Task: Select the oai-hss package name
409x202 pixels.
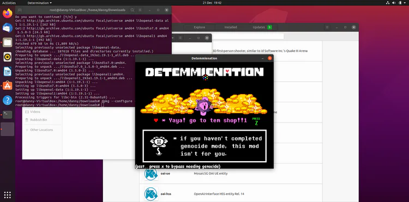Action: pyautogui.click(x=166, y=194)
